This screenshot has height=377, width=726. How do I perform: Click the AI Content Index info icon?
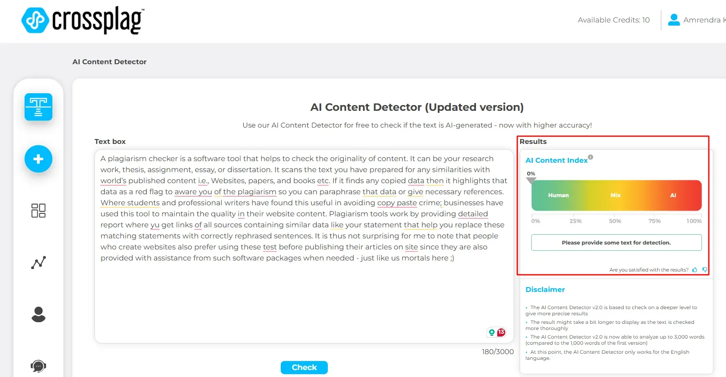[x=591, y=157]
